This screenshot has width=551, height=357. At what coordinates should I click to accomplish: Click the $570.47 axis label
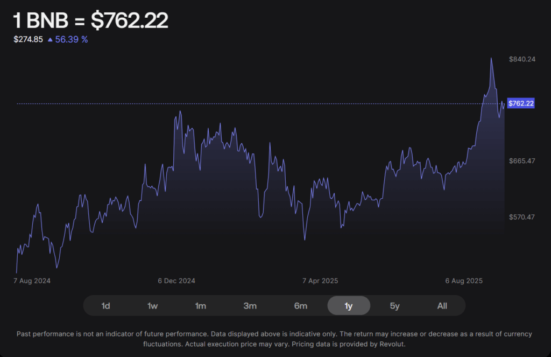tap(522, 217)
